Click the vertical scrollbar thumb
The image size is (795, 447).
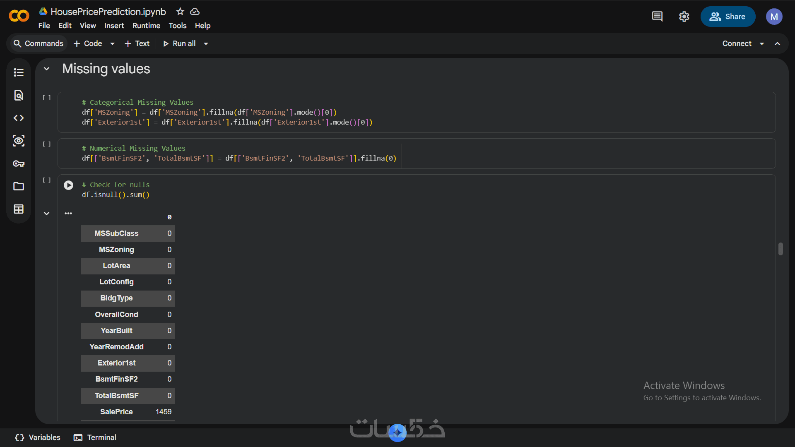click(781, 249)
